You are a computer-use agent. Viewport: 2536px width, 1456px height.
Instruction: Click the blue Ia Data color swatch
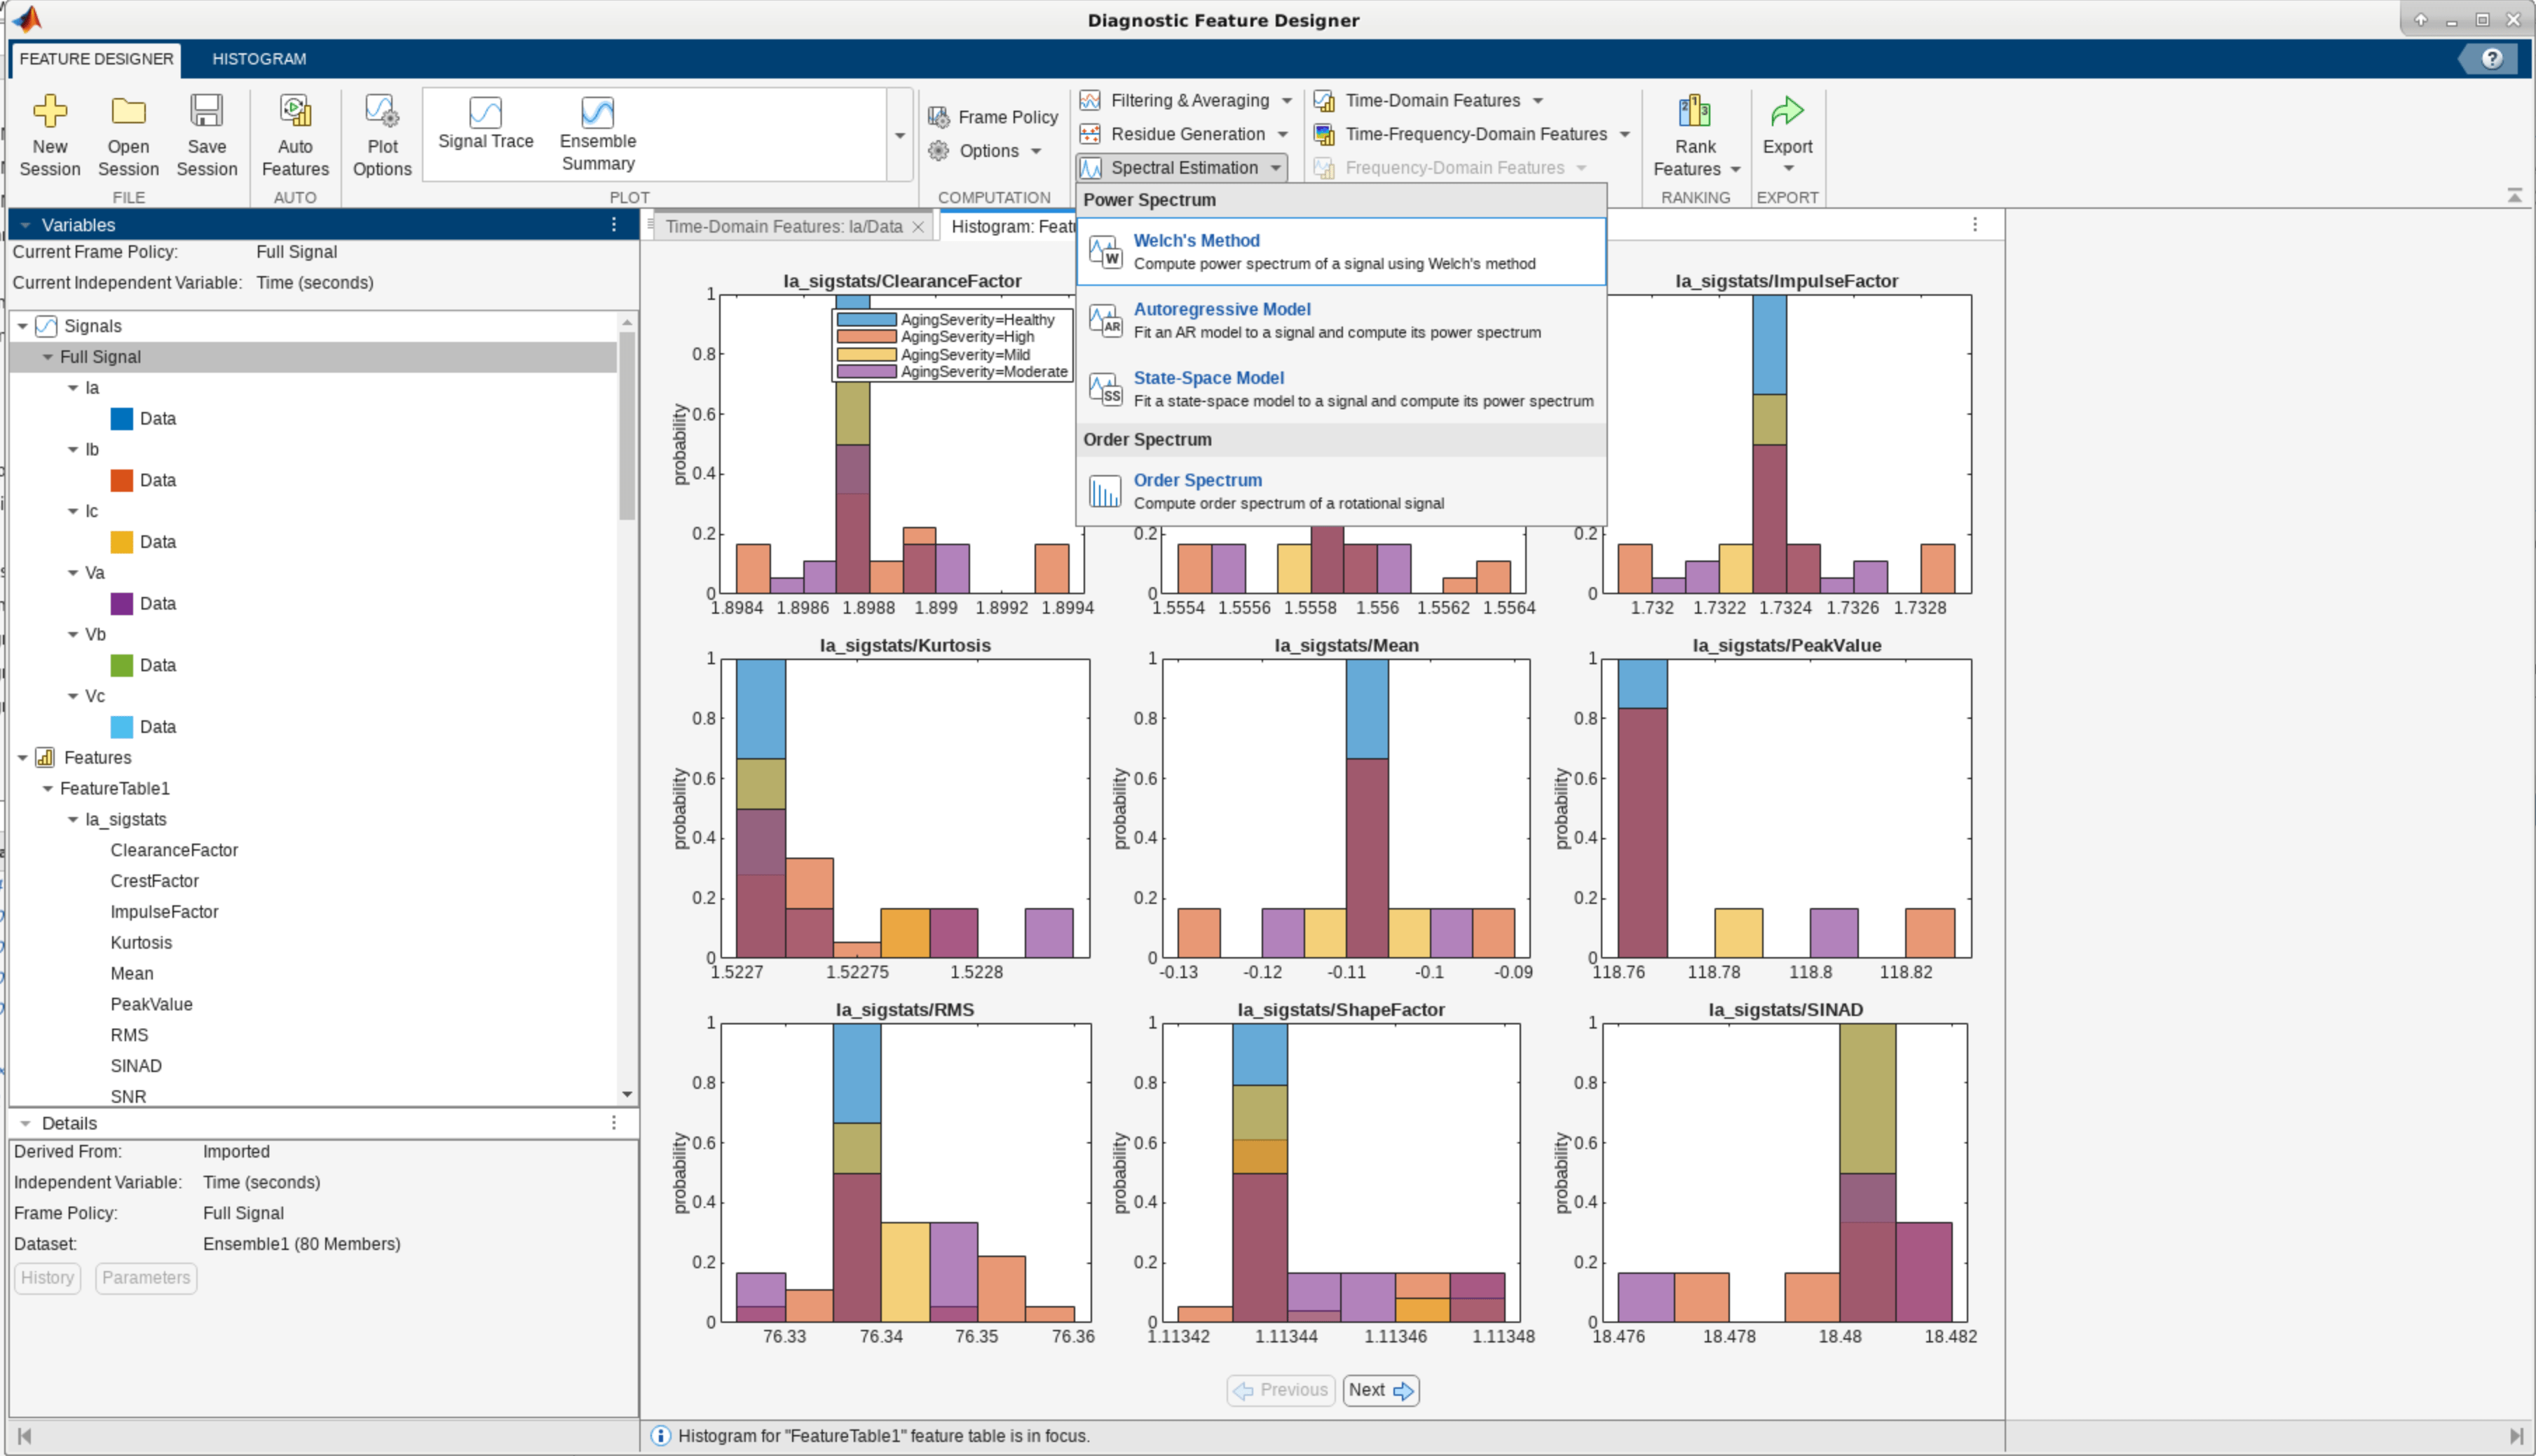click(121, 419)
